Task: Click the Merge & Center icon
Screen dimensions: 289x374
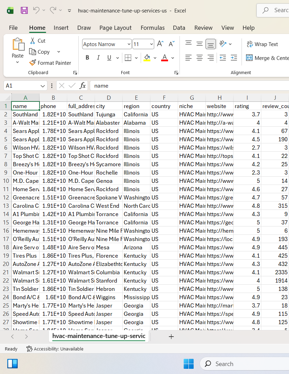Action: 249,58
